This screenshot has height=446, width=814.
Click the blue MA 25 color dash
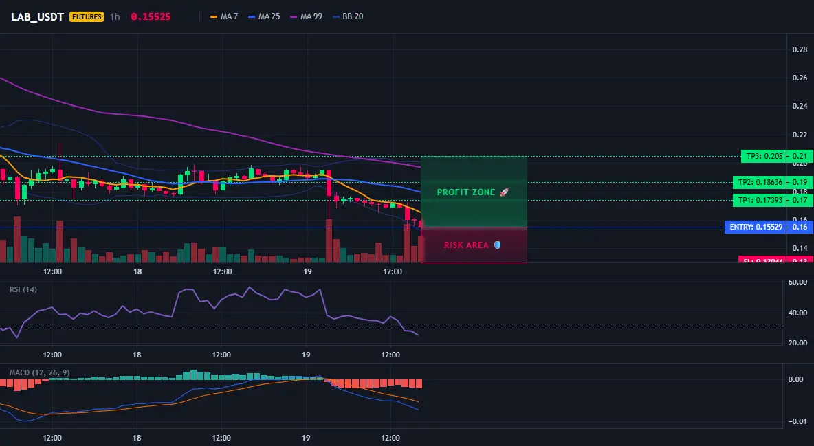click(x=252, y=16)
